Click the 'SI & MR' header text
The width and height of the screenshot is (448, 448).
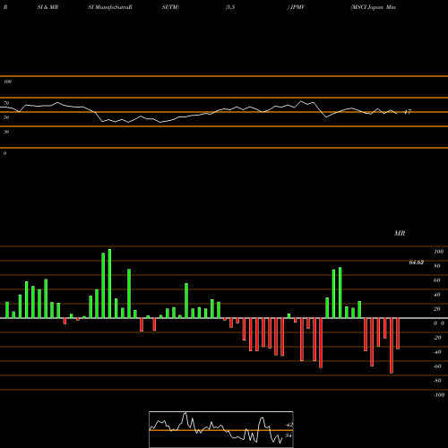(47, 7)
